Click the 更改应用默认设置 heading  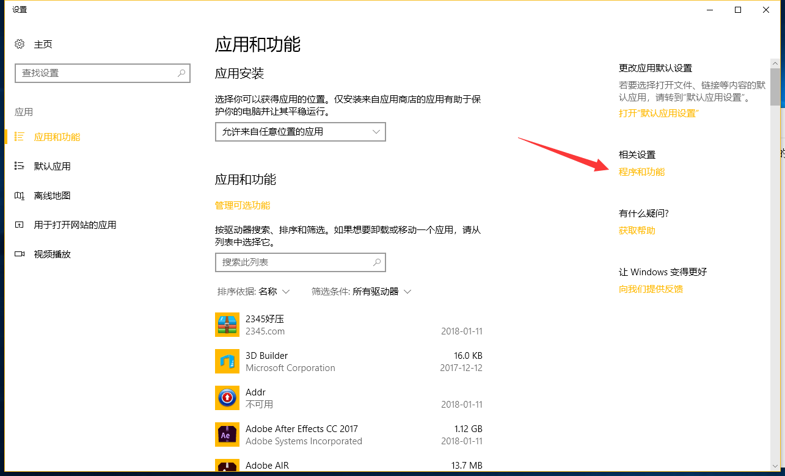[655, 68]
